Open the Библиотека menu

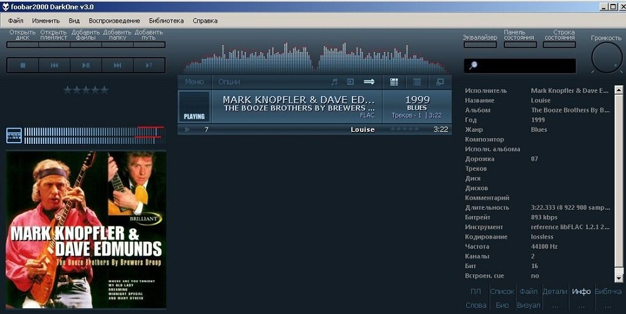[x=166, y=21]
